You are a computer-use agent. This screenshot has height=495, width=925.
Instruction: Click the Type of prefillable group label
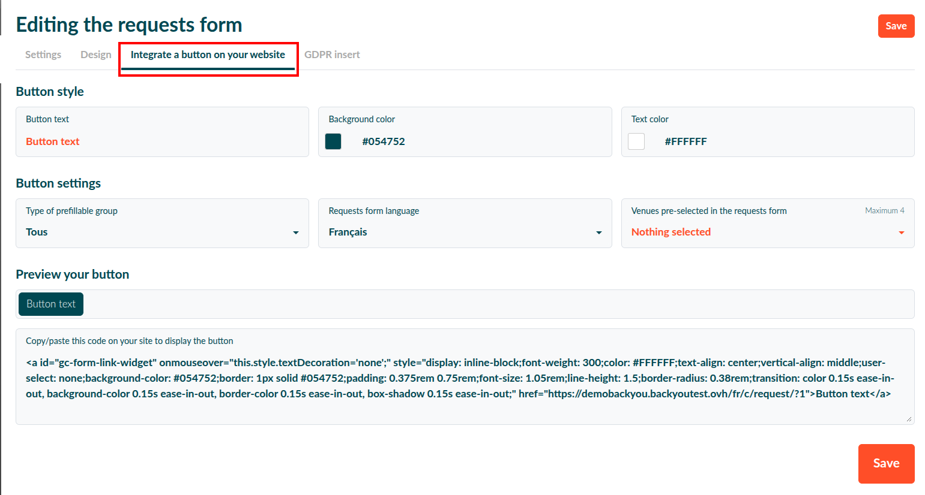(71, 211)
